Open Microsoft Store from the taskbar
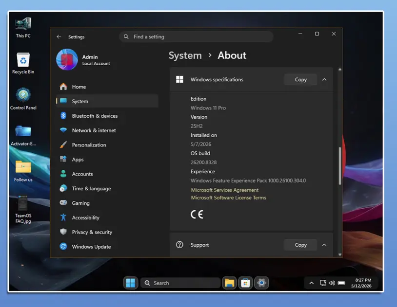The image size is (397, 307). [245, 283]
